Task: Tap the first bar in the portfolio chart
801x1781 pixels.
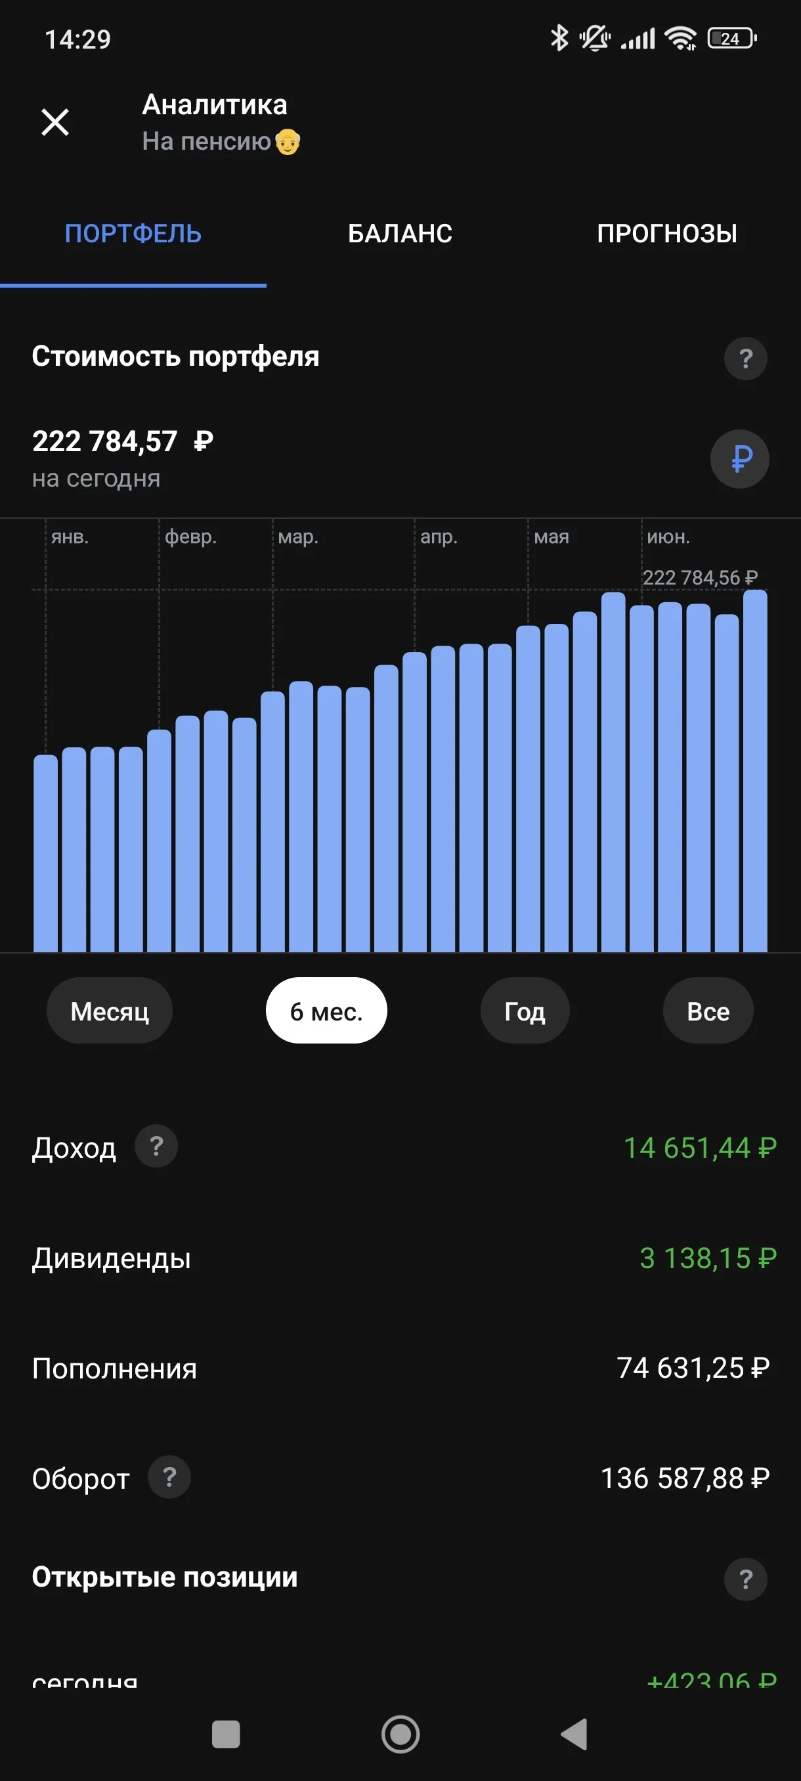Action: coord(45,853)
